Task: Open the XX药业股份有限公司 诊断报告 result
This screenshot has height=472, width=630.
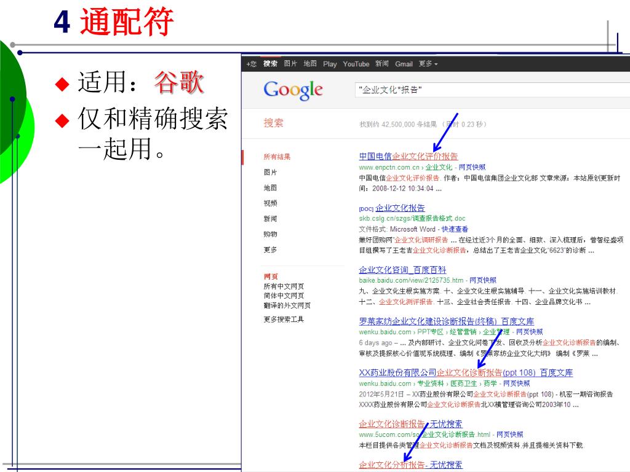Action: point(466,372)
